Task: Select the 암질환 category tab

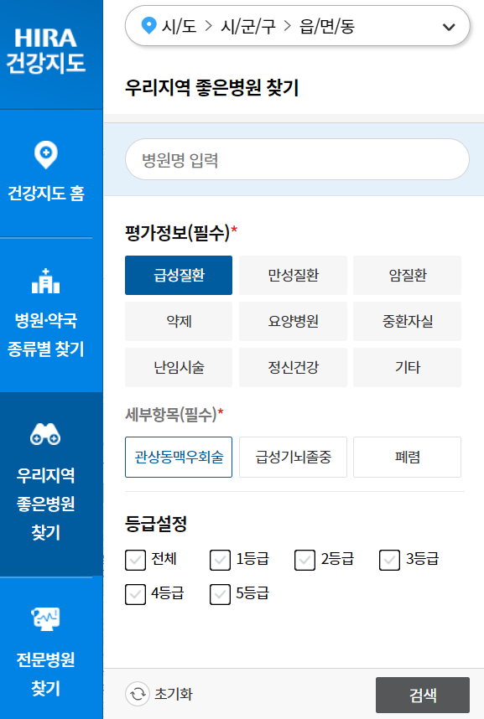Action: click(407, 275)
